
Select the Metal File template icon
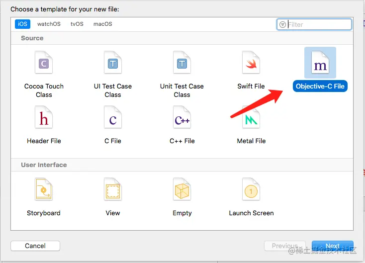251,117
